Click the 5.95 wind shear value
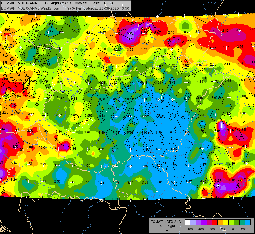255x234 pixels. (x=159, y=165)
